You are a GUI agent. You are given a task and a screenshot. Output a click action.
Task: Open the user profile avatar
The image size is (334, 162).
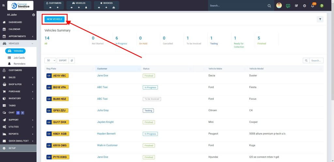(x=279, y=6)
